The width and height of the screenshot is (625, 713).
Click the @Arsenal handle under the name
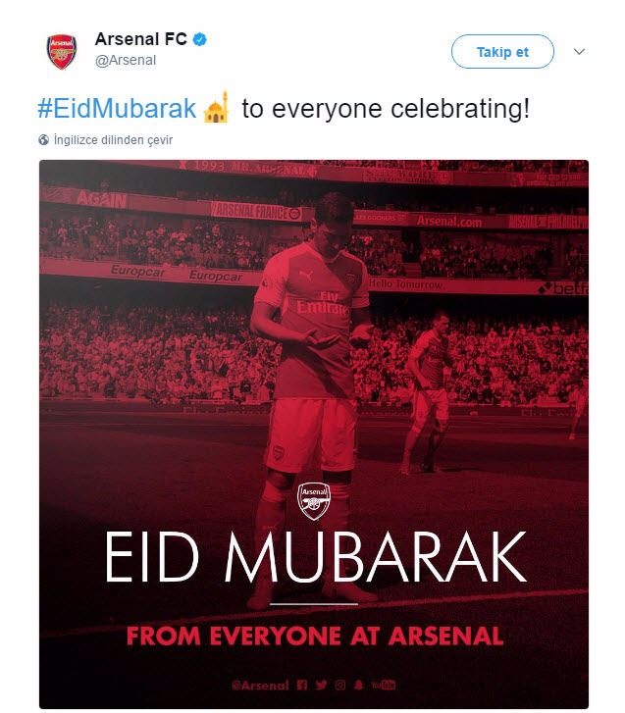click(126, 60)
